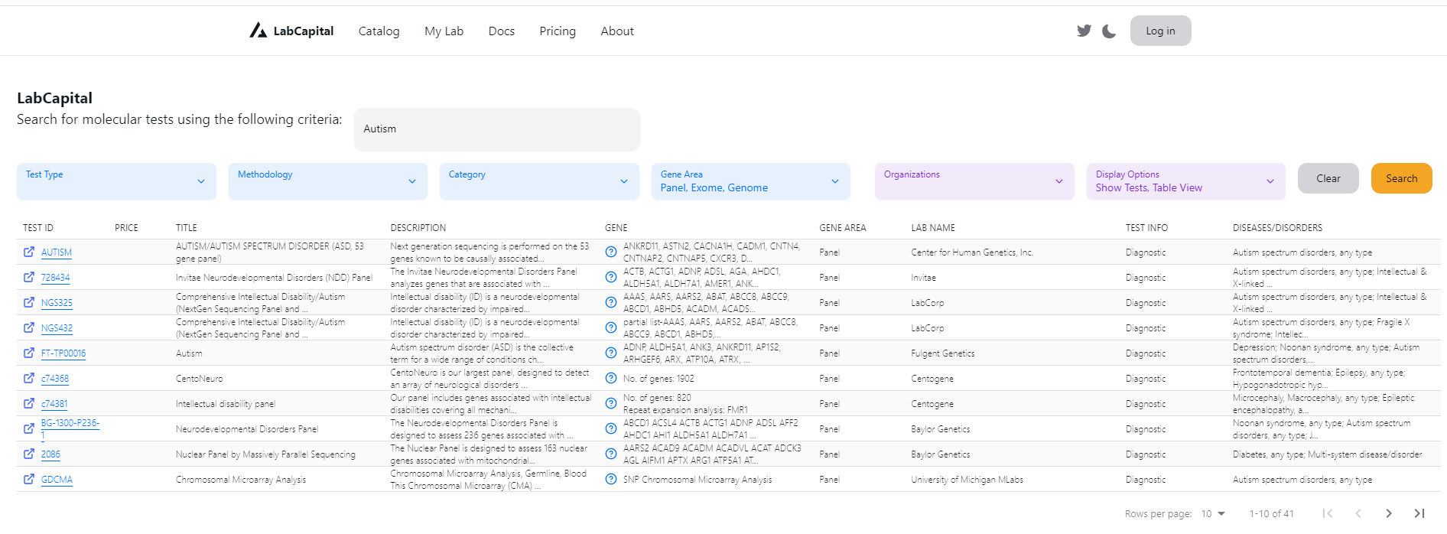1447x534 pixels.
Task: Select the CentoNeuro title cell
Action: 200,379
